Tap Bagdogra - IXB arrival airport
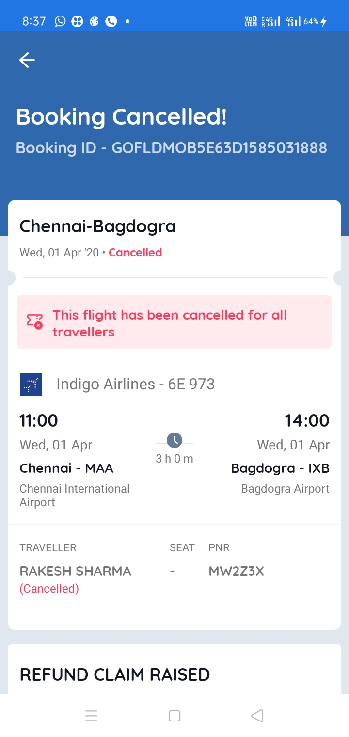The width and height of the screenshot is (349, 737). (280, 468)
